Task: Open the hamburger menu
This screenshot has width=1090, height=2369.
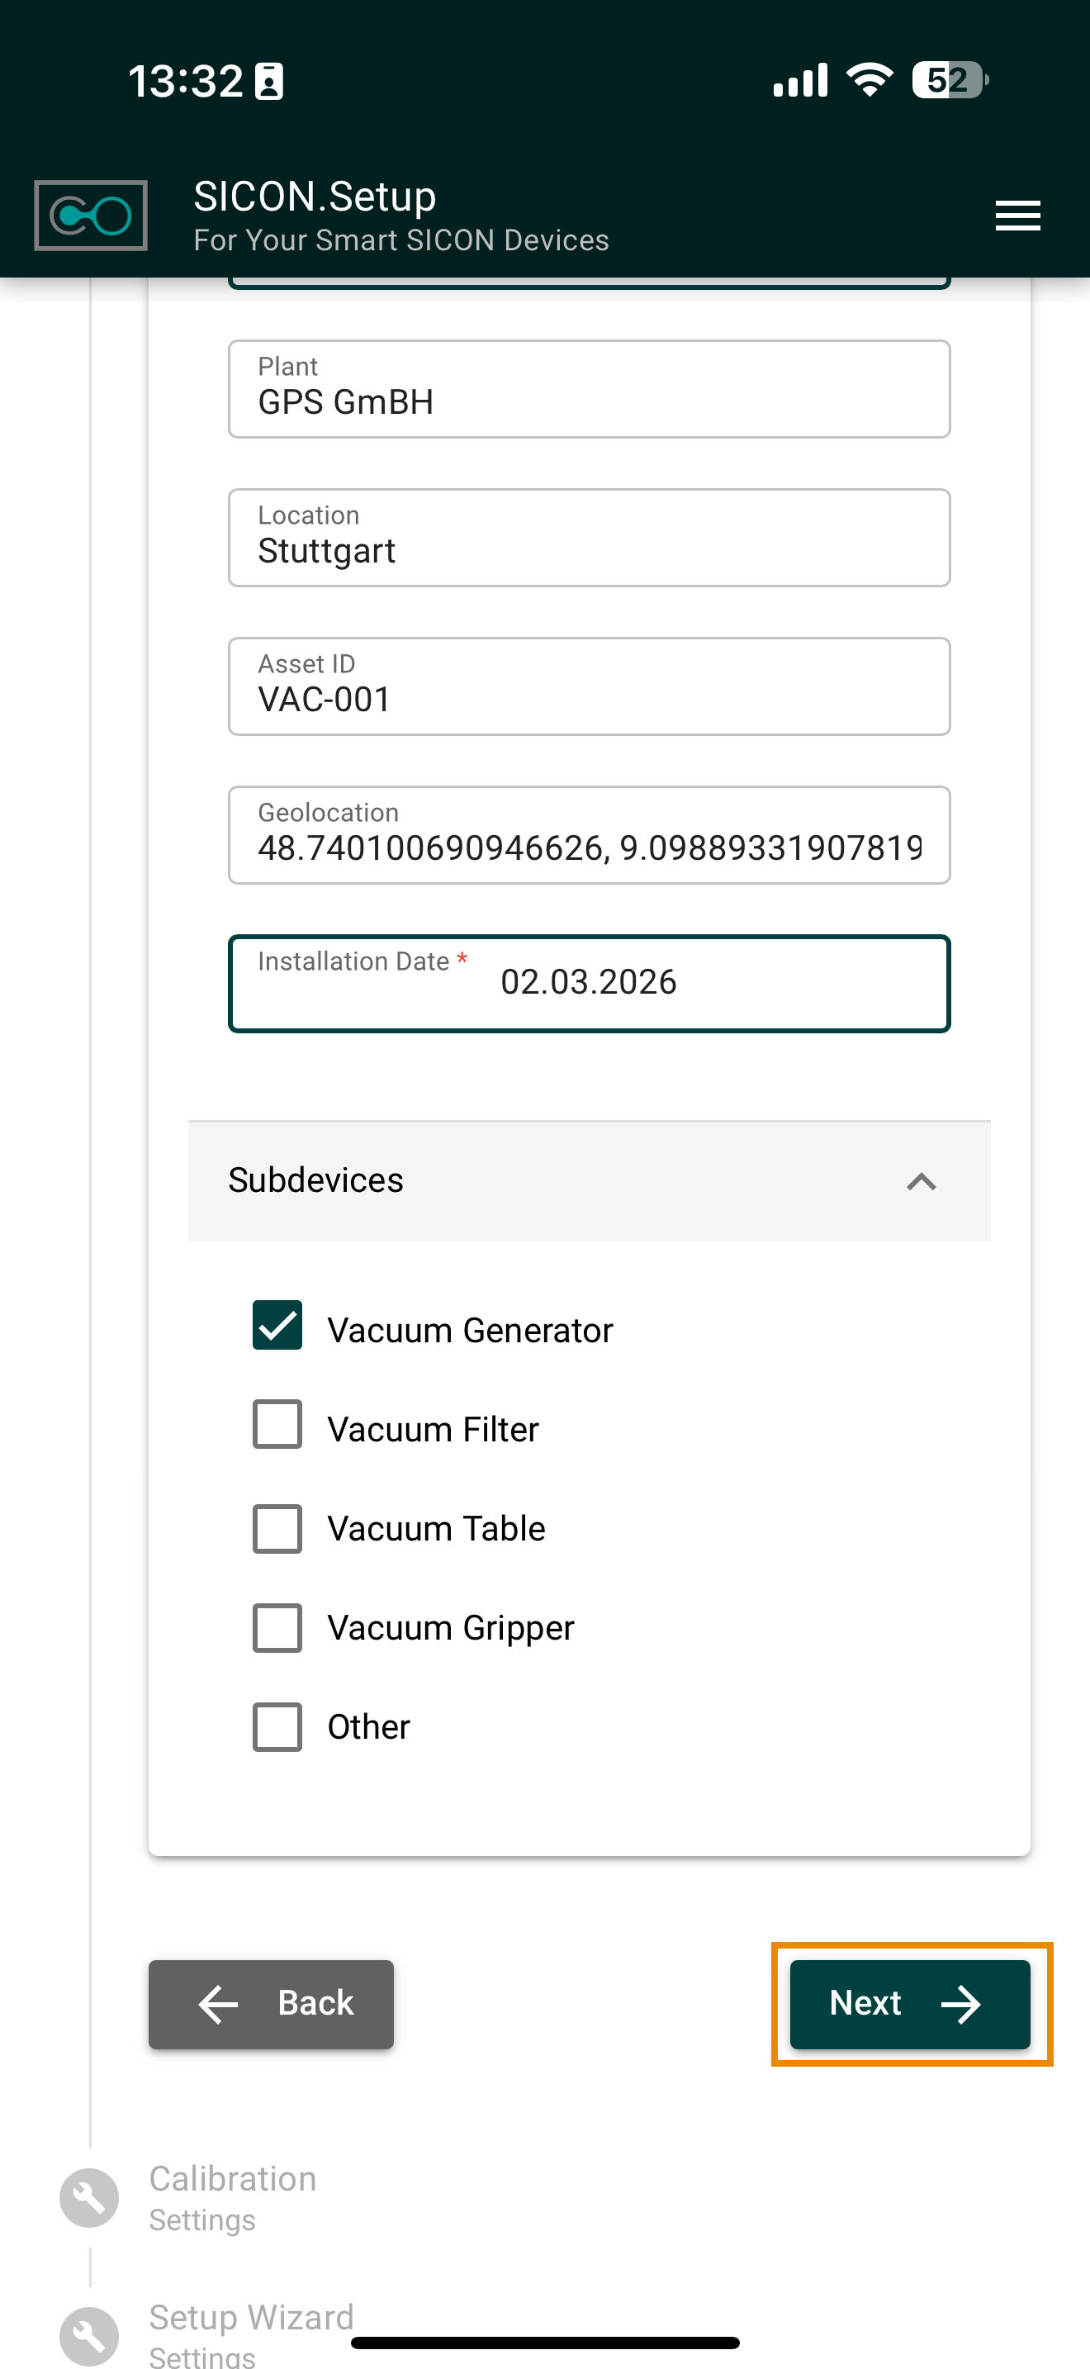Action: click(1017, 216)
